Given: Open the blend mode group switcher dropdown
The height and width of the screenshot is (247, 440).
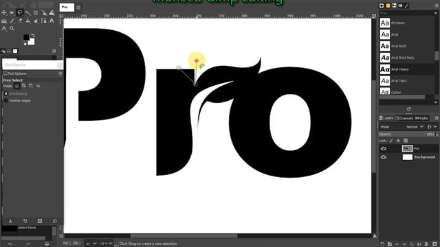Looking at the screenshot, I should coord(432,127).
